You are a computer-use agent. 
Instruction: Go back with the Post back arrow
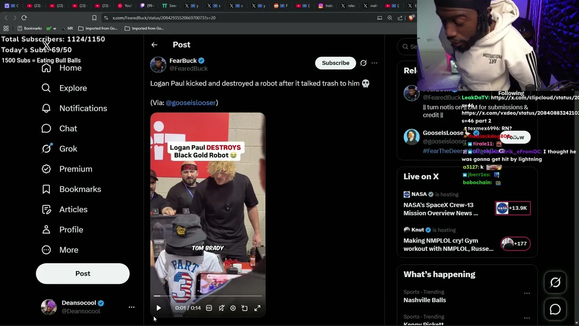pyautogui.click(x=154, y=45)
